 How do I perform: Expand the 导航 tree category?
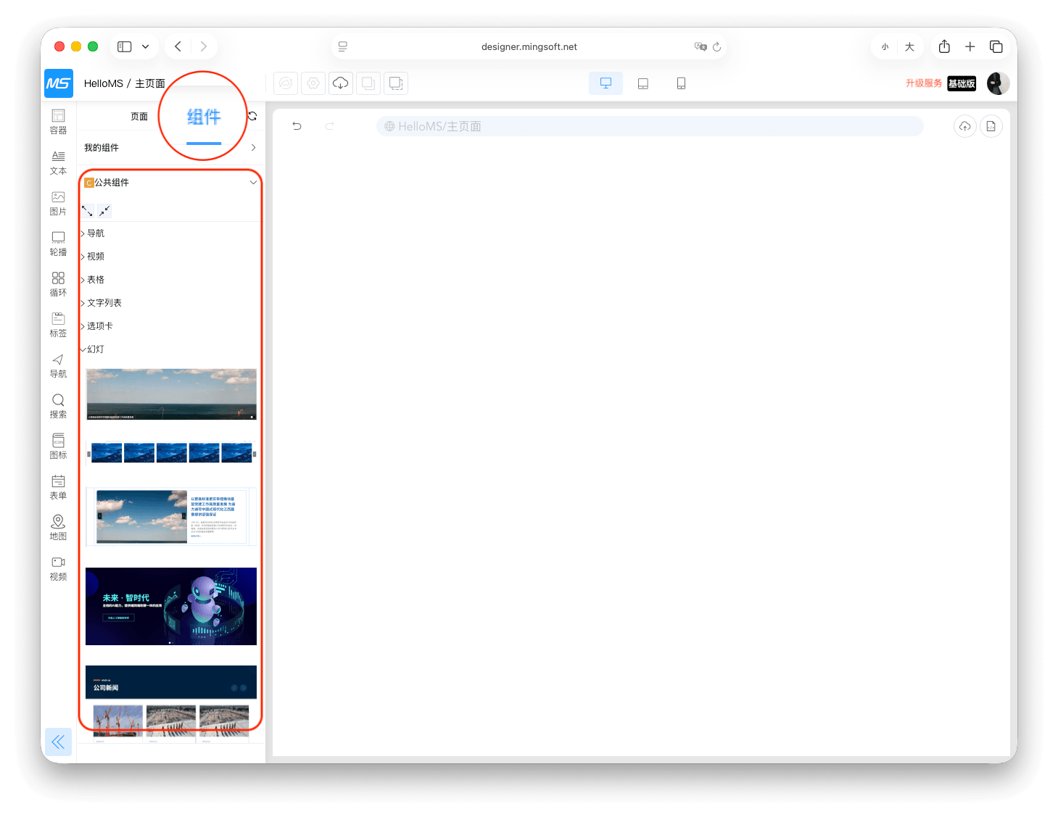pos(96,233)
